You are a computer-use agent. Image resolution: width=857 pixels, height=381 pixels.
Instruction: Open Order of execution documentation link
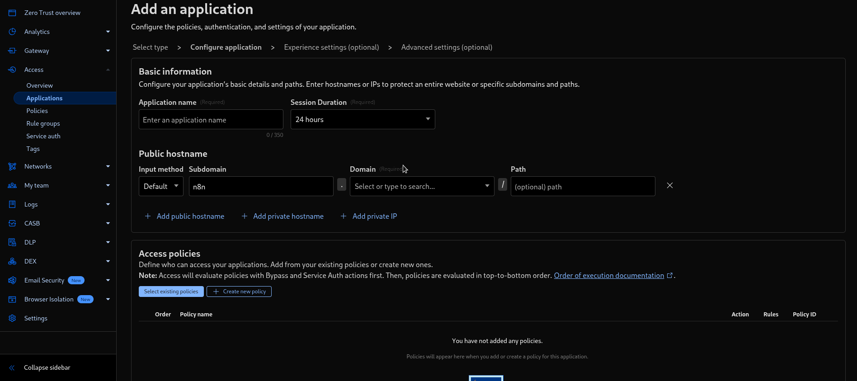(x=609, y=276)
